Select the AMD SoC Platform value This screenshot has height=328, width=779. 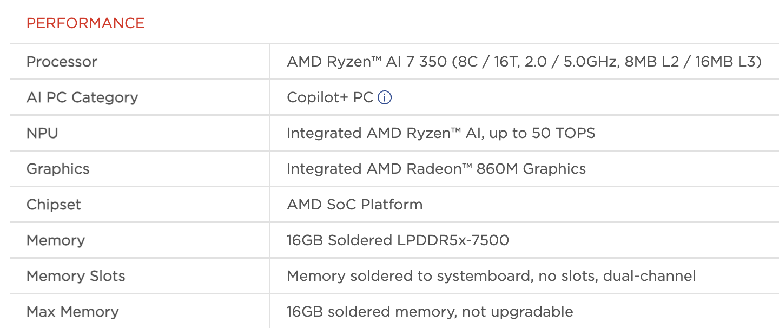coord(354,205)
